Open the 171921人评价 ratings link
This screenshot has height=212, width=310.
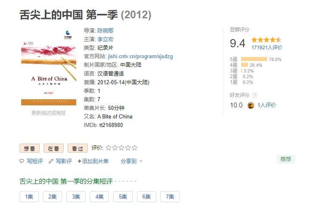pyautogui.click(x=267, y=48)
